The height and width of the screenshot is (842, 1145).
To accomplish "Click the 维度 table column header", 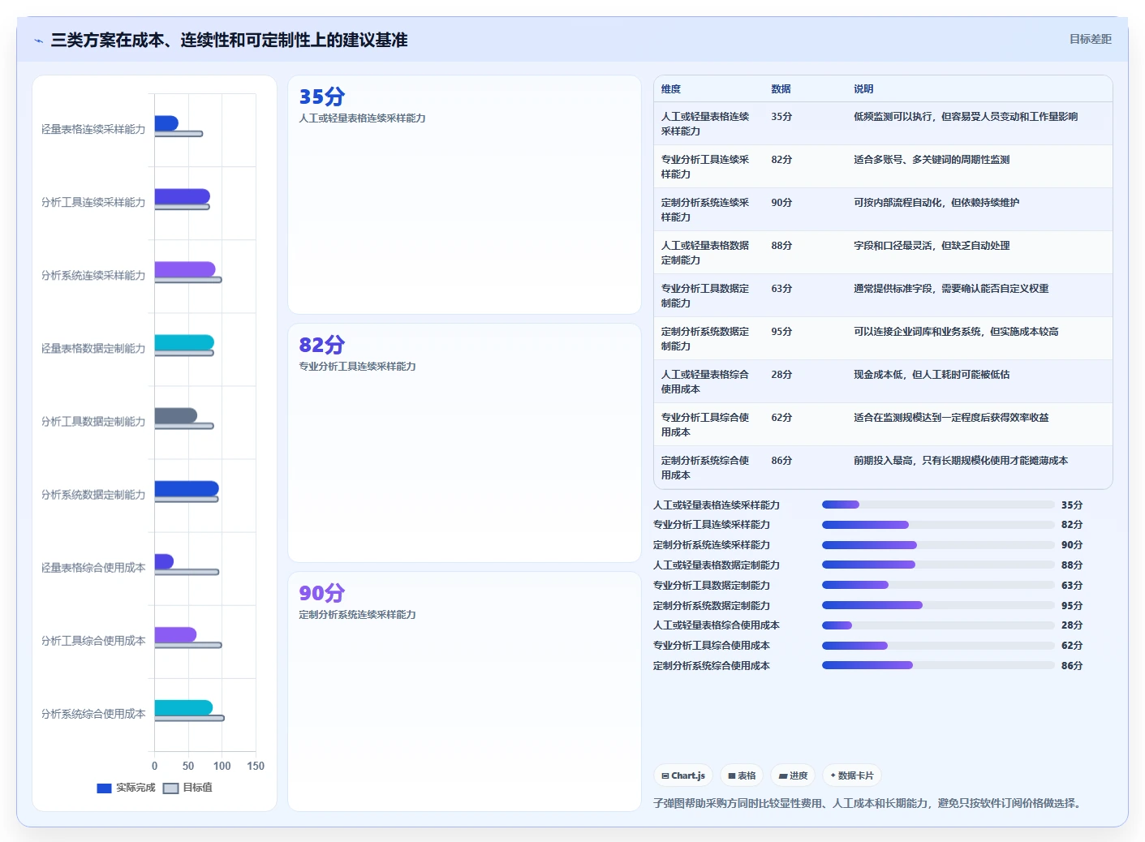I will pyautogui.click(x=671, y=89).
